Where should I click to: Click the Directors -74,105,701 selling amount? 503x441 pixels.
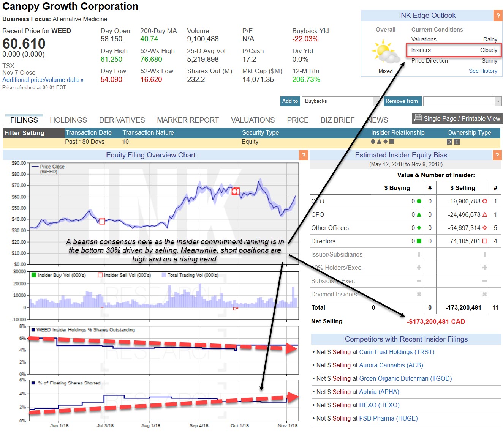click(464, 241)
